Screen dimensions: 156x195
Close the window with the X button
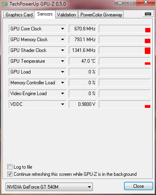tap(146, 2)
